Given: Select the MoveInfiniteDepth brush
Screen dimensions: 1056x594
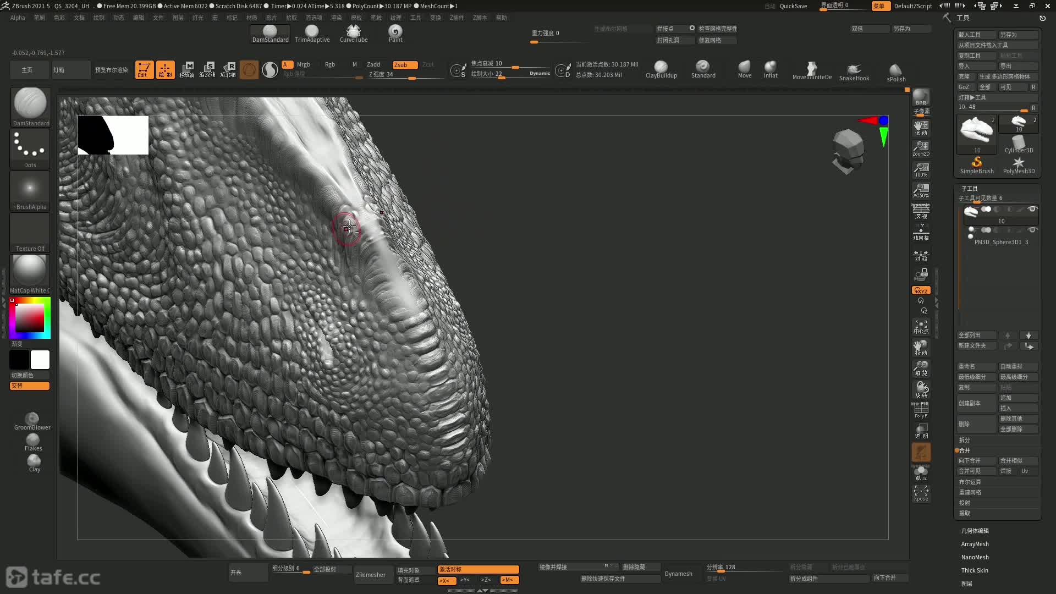Looking at the screenshot, I should 812,70.
